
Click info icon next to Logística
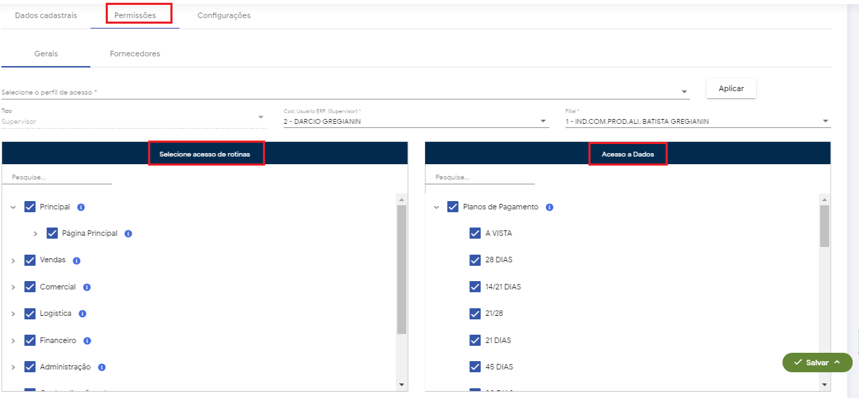82,314
